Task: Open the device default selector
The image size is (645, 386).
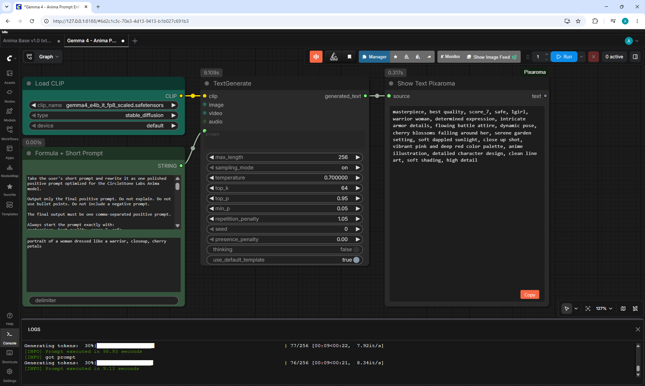Action: [x=103, y=126]
